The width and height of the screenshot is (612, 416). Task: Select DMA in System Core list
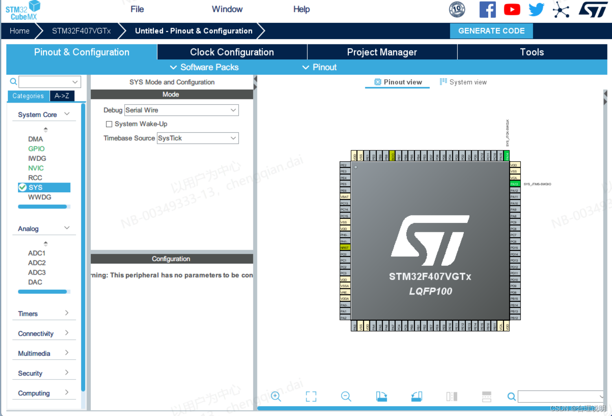pos(35,139)
